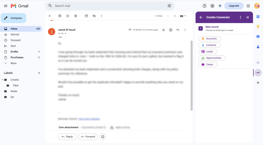Click the New record plus icon

(x=201, y=28)
